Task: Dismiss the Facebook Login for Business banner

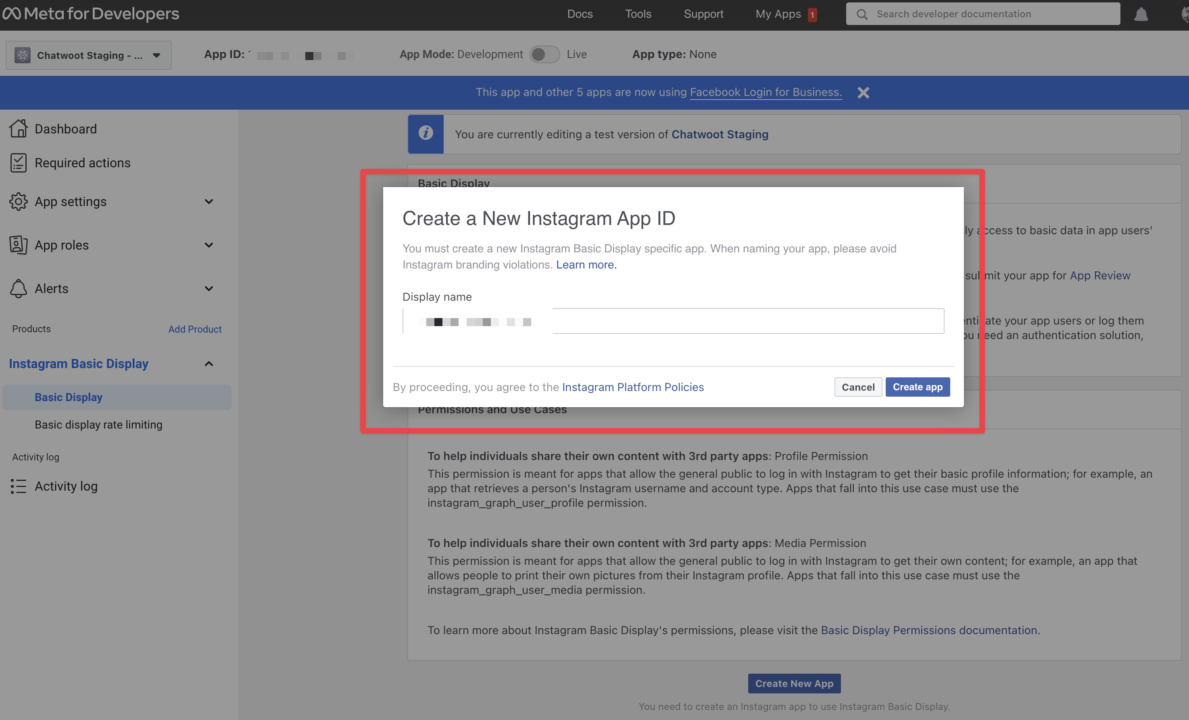Action: pos(863,93)
